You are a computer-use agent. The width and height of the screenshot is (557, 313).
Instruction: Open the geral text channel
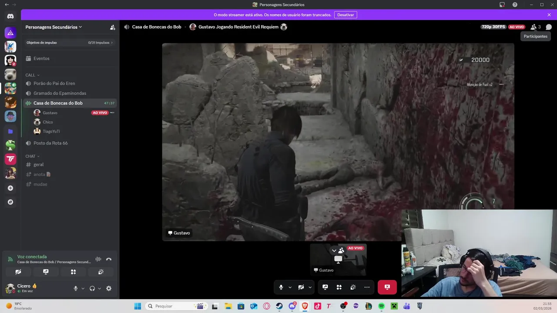[70, 164]
